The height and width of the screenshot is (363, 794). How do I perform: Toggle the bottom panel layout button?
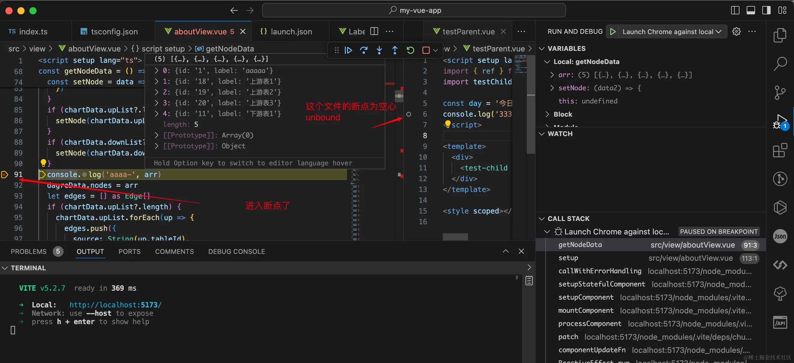[751, 10]
